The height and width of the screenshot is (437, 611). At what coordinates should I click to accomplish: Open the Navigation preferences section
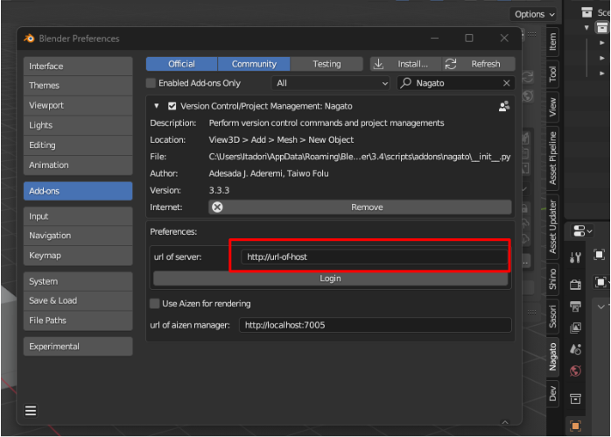coord(78,236)
